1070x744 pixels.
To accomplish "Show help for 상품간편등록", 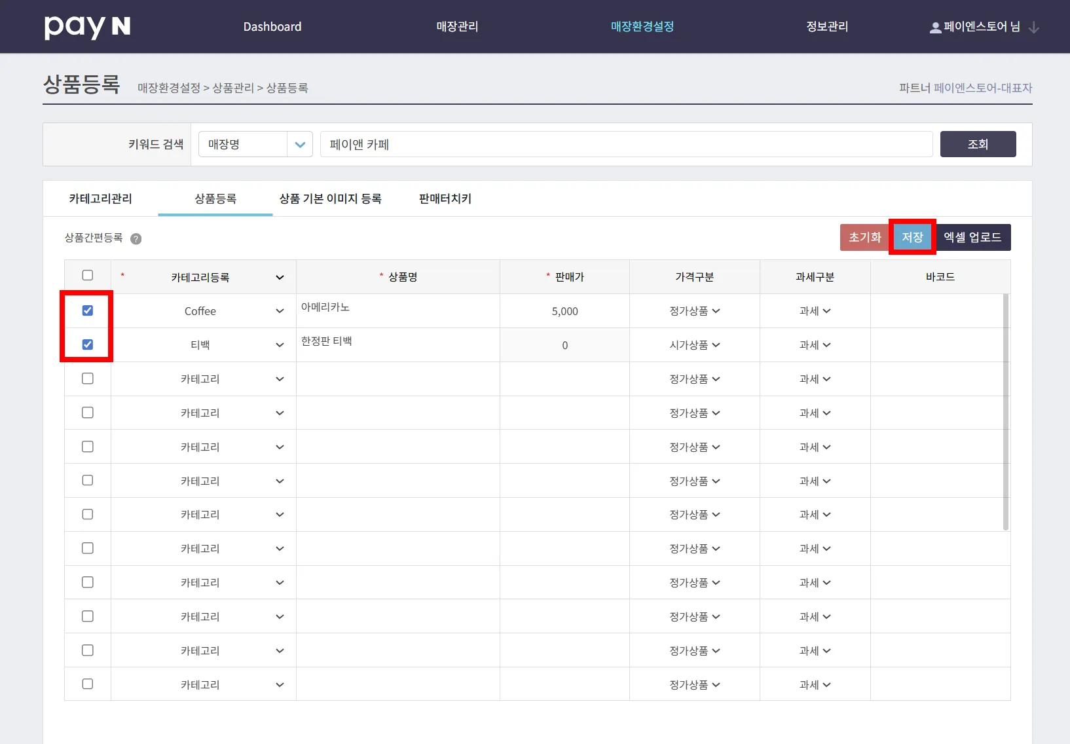I will (136, 238).
